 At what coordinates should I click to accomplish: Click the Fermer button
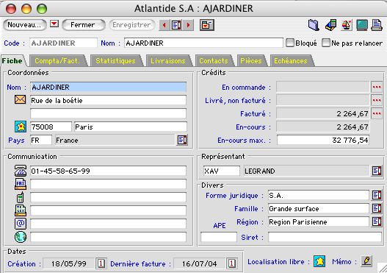84,25
